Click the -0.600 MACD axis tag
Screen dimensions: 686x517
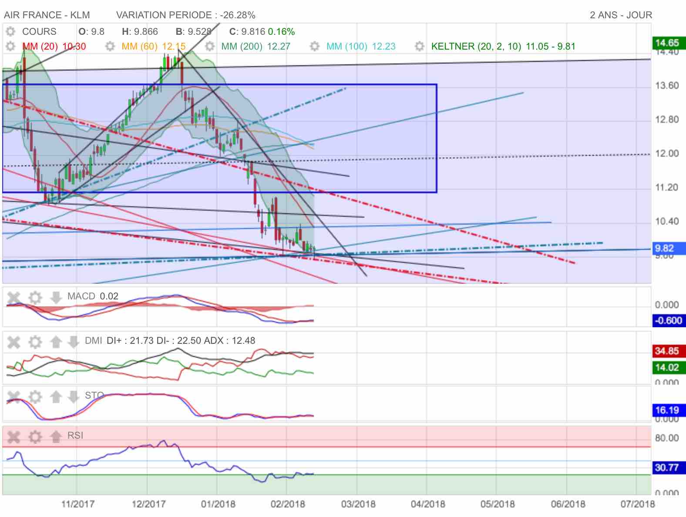(x=668, y=320)
